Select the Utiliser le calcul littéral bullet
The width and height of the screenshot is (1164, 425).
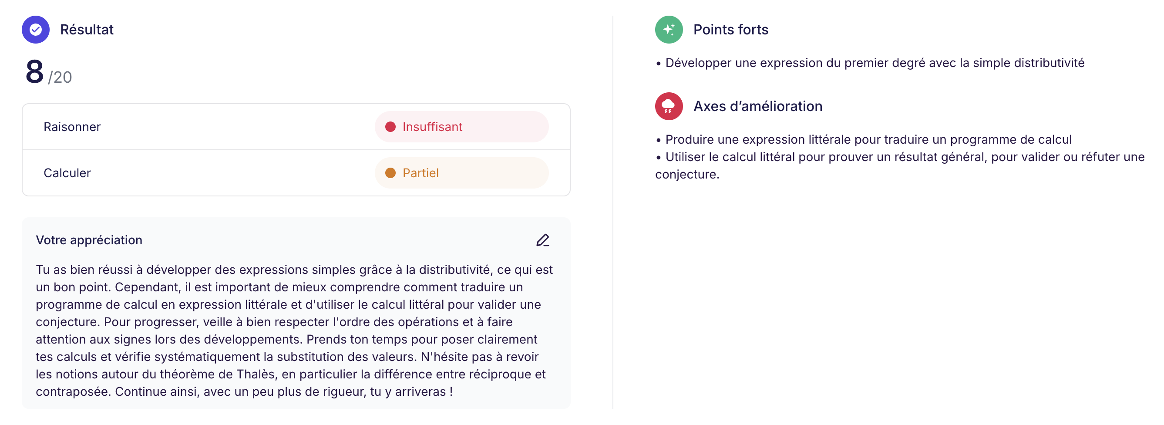pyautogui.click(x=900, y=166)
